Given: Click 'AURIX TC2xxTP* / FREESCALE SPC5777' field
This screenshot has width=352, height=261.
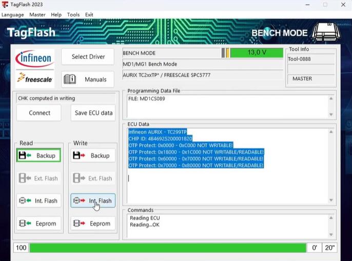Looking at the screenshot, I should pos(203,75).
